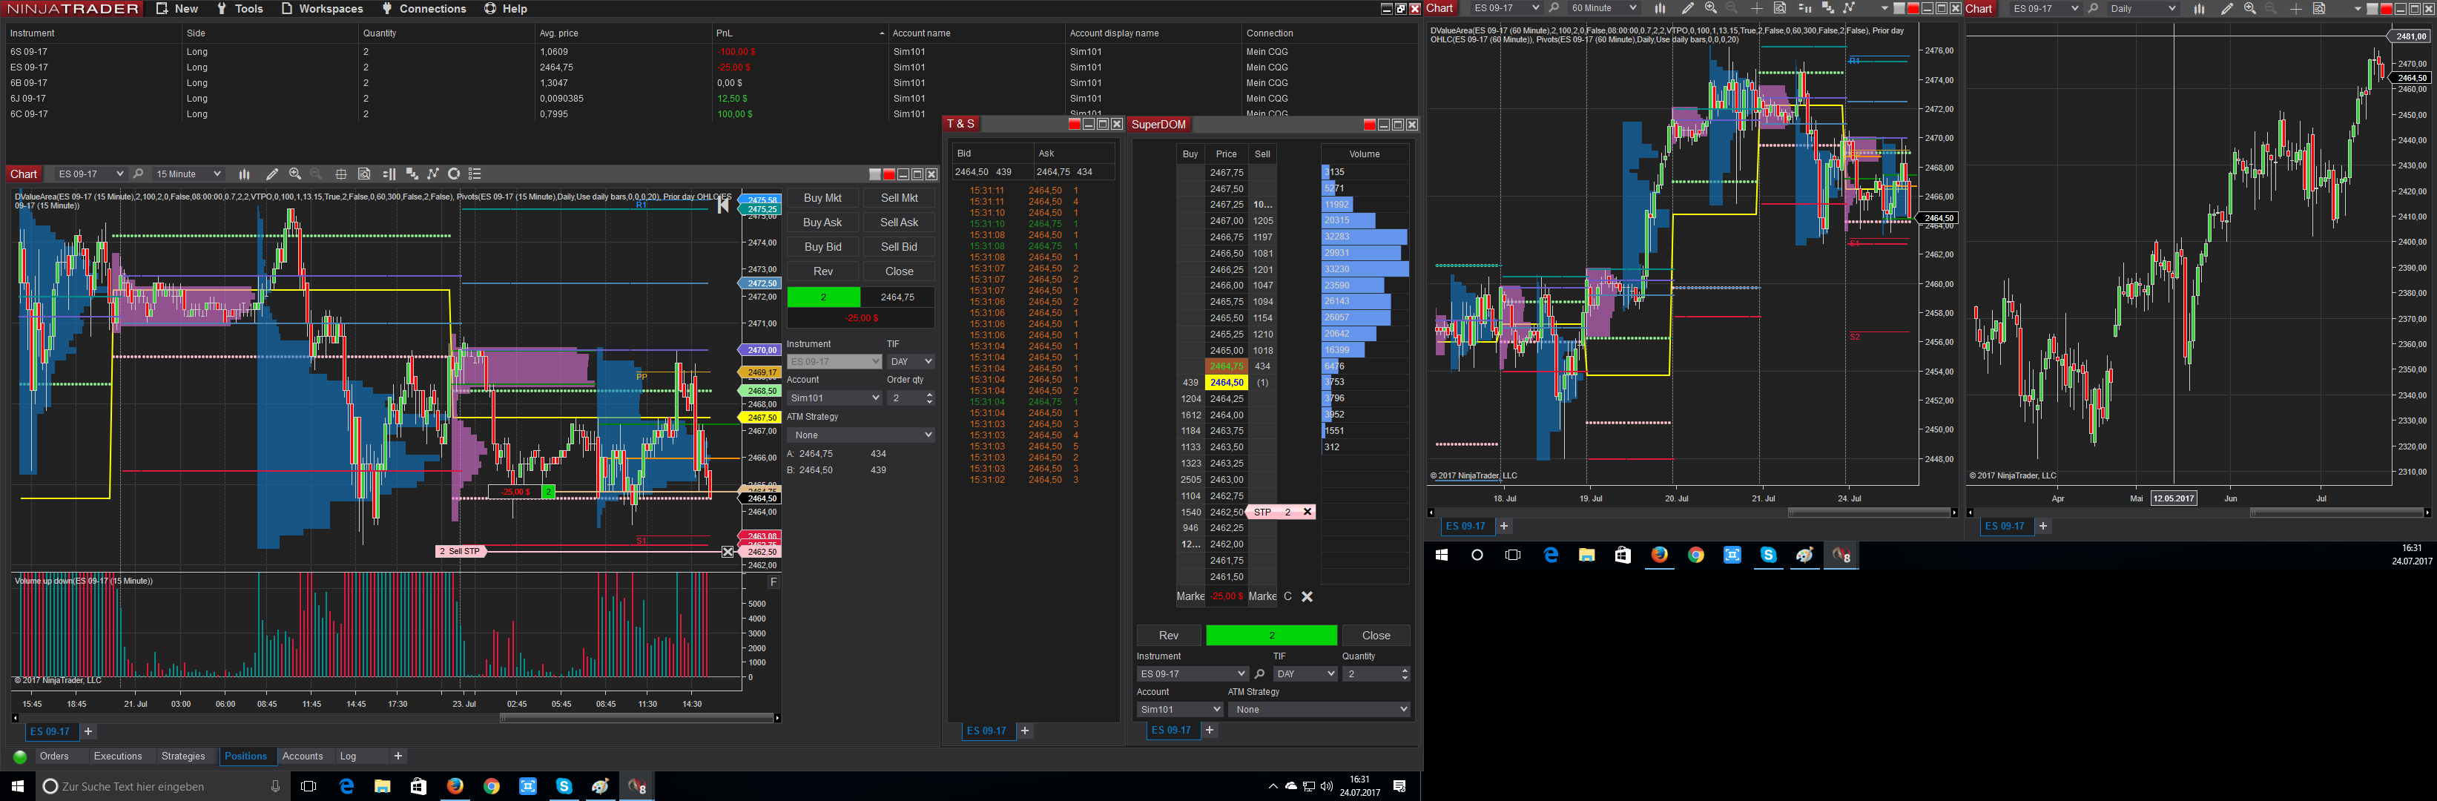
Task: Click the Sell Bid button
Action: tap(899, 247)
